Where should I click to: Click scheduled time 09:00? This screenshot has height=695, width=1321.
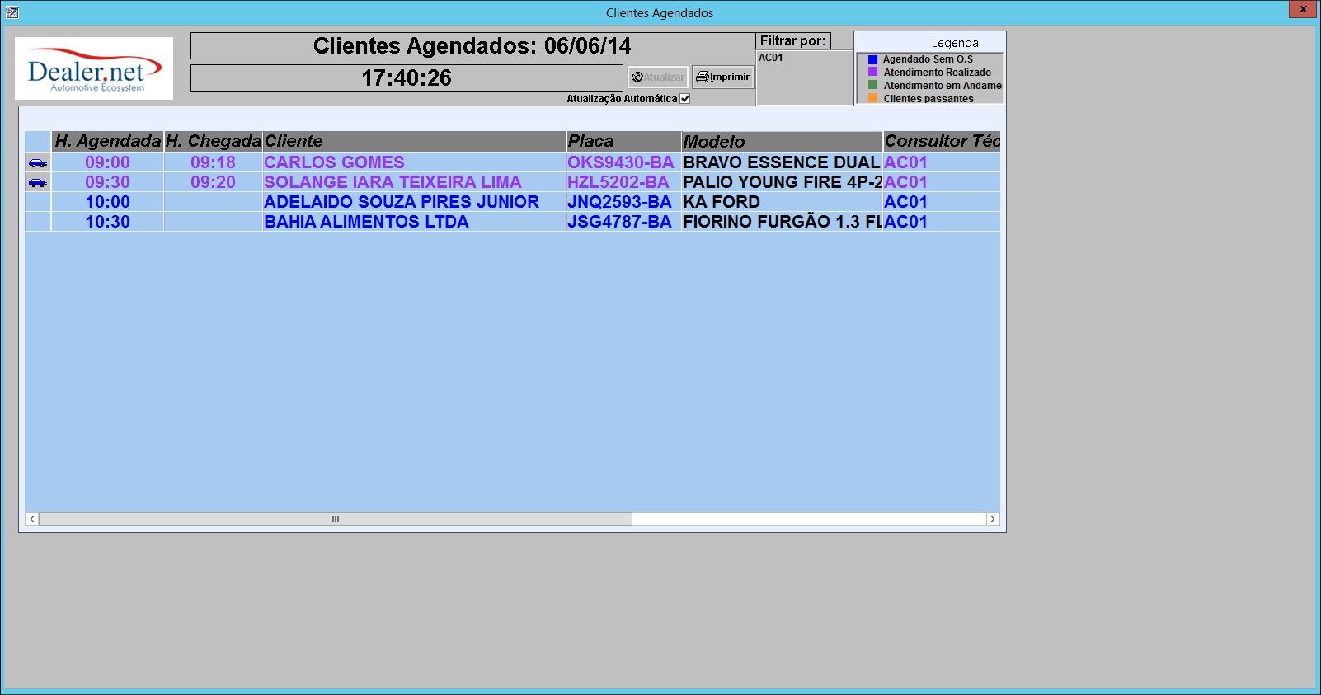click(108, 162)
